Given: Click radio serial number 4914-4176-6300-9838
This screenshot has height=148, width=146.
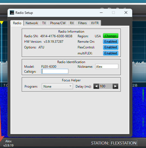Looking at the screenshot, I should [x=56, y=36].
